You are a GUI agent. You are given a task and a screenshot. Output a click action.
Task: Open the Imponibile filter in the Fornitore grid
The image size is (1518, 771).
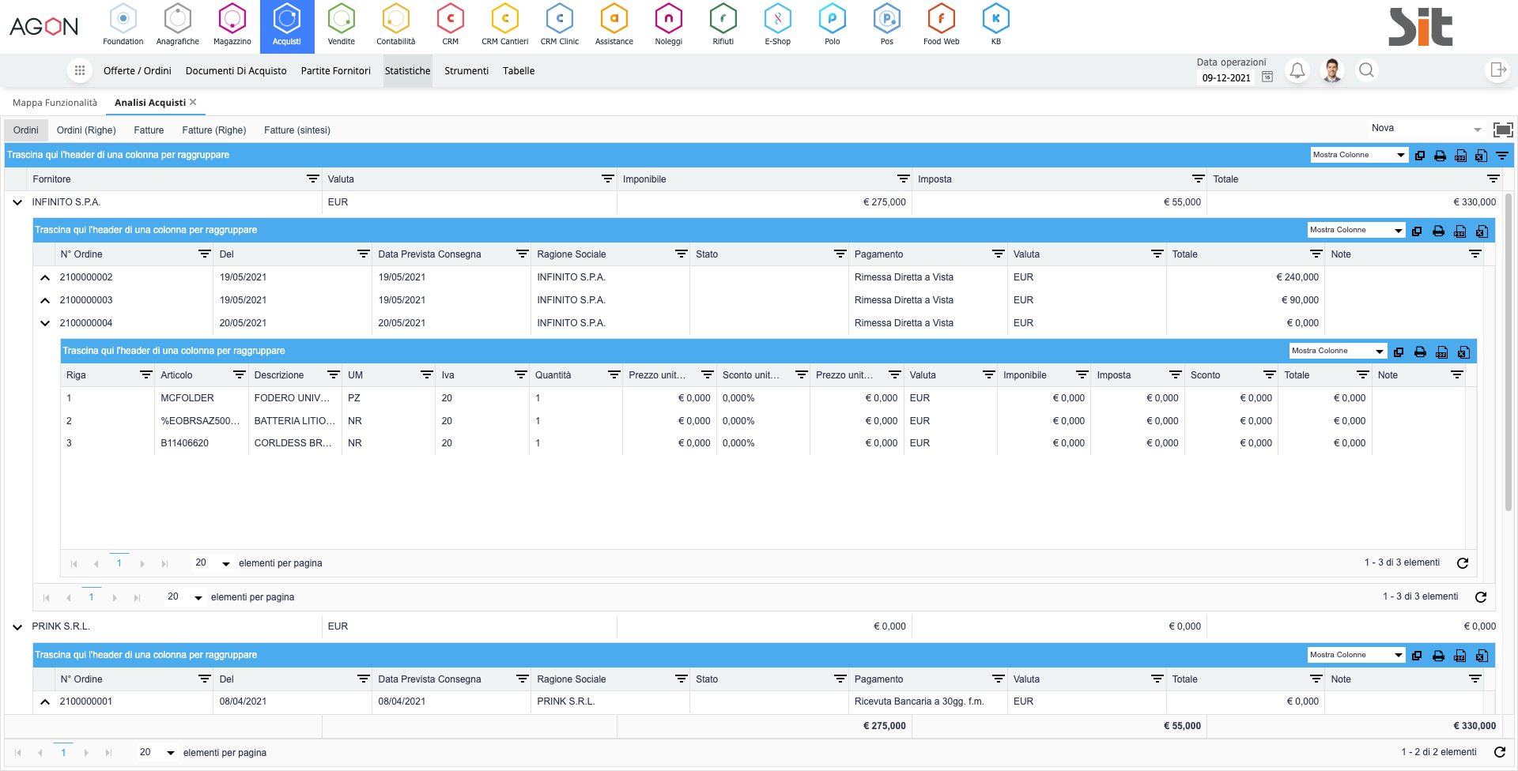click(x=903, y=179)
